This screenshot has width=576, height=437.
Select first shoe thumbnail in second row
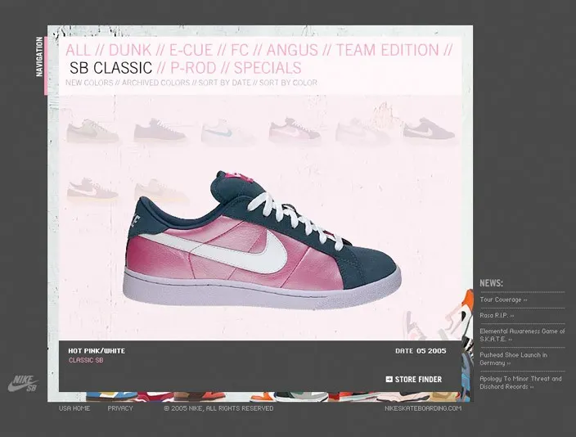(x=92, y=189)
